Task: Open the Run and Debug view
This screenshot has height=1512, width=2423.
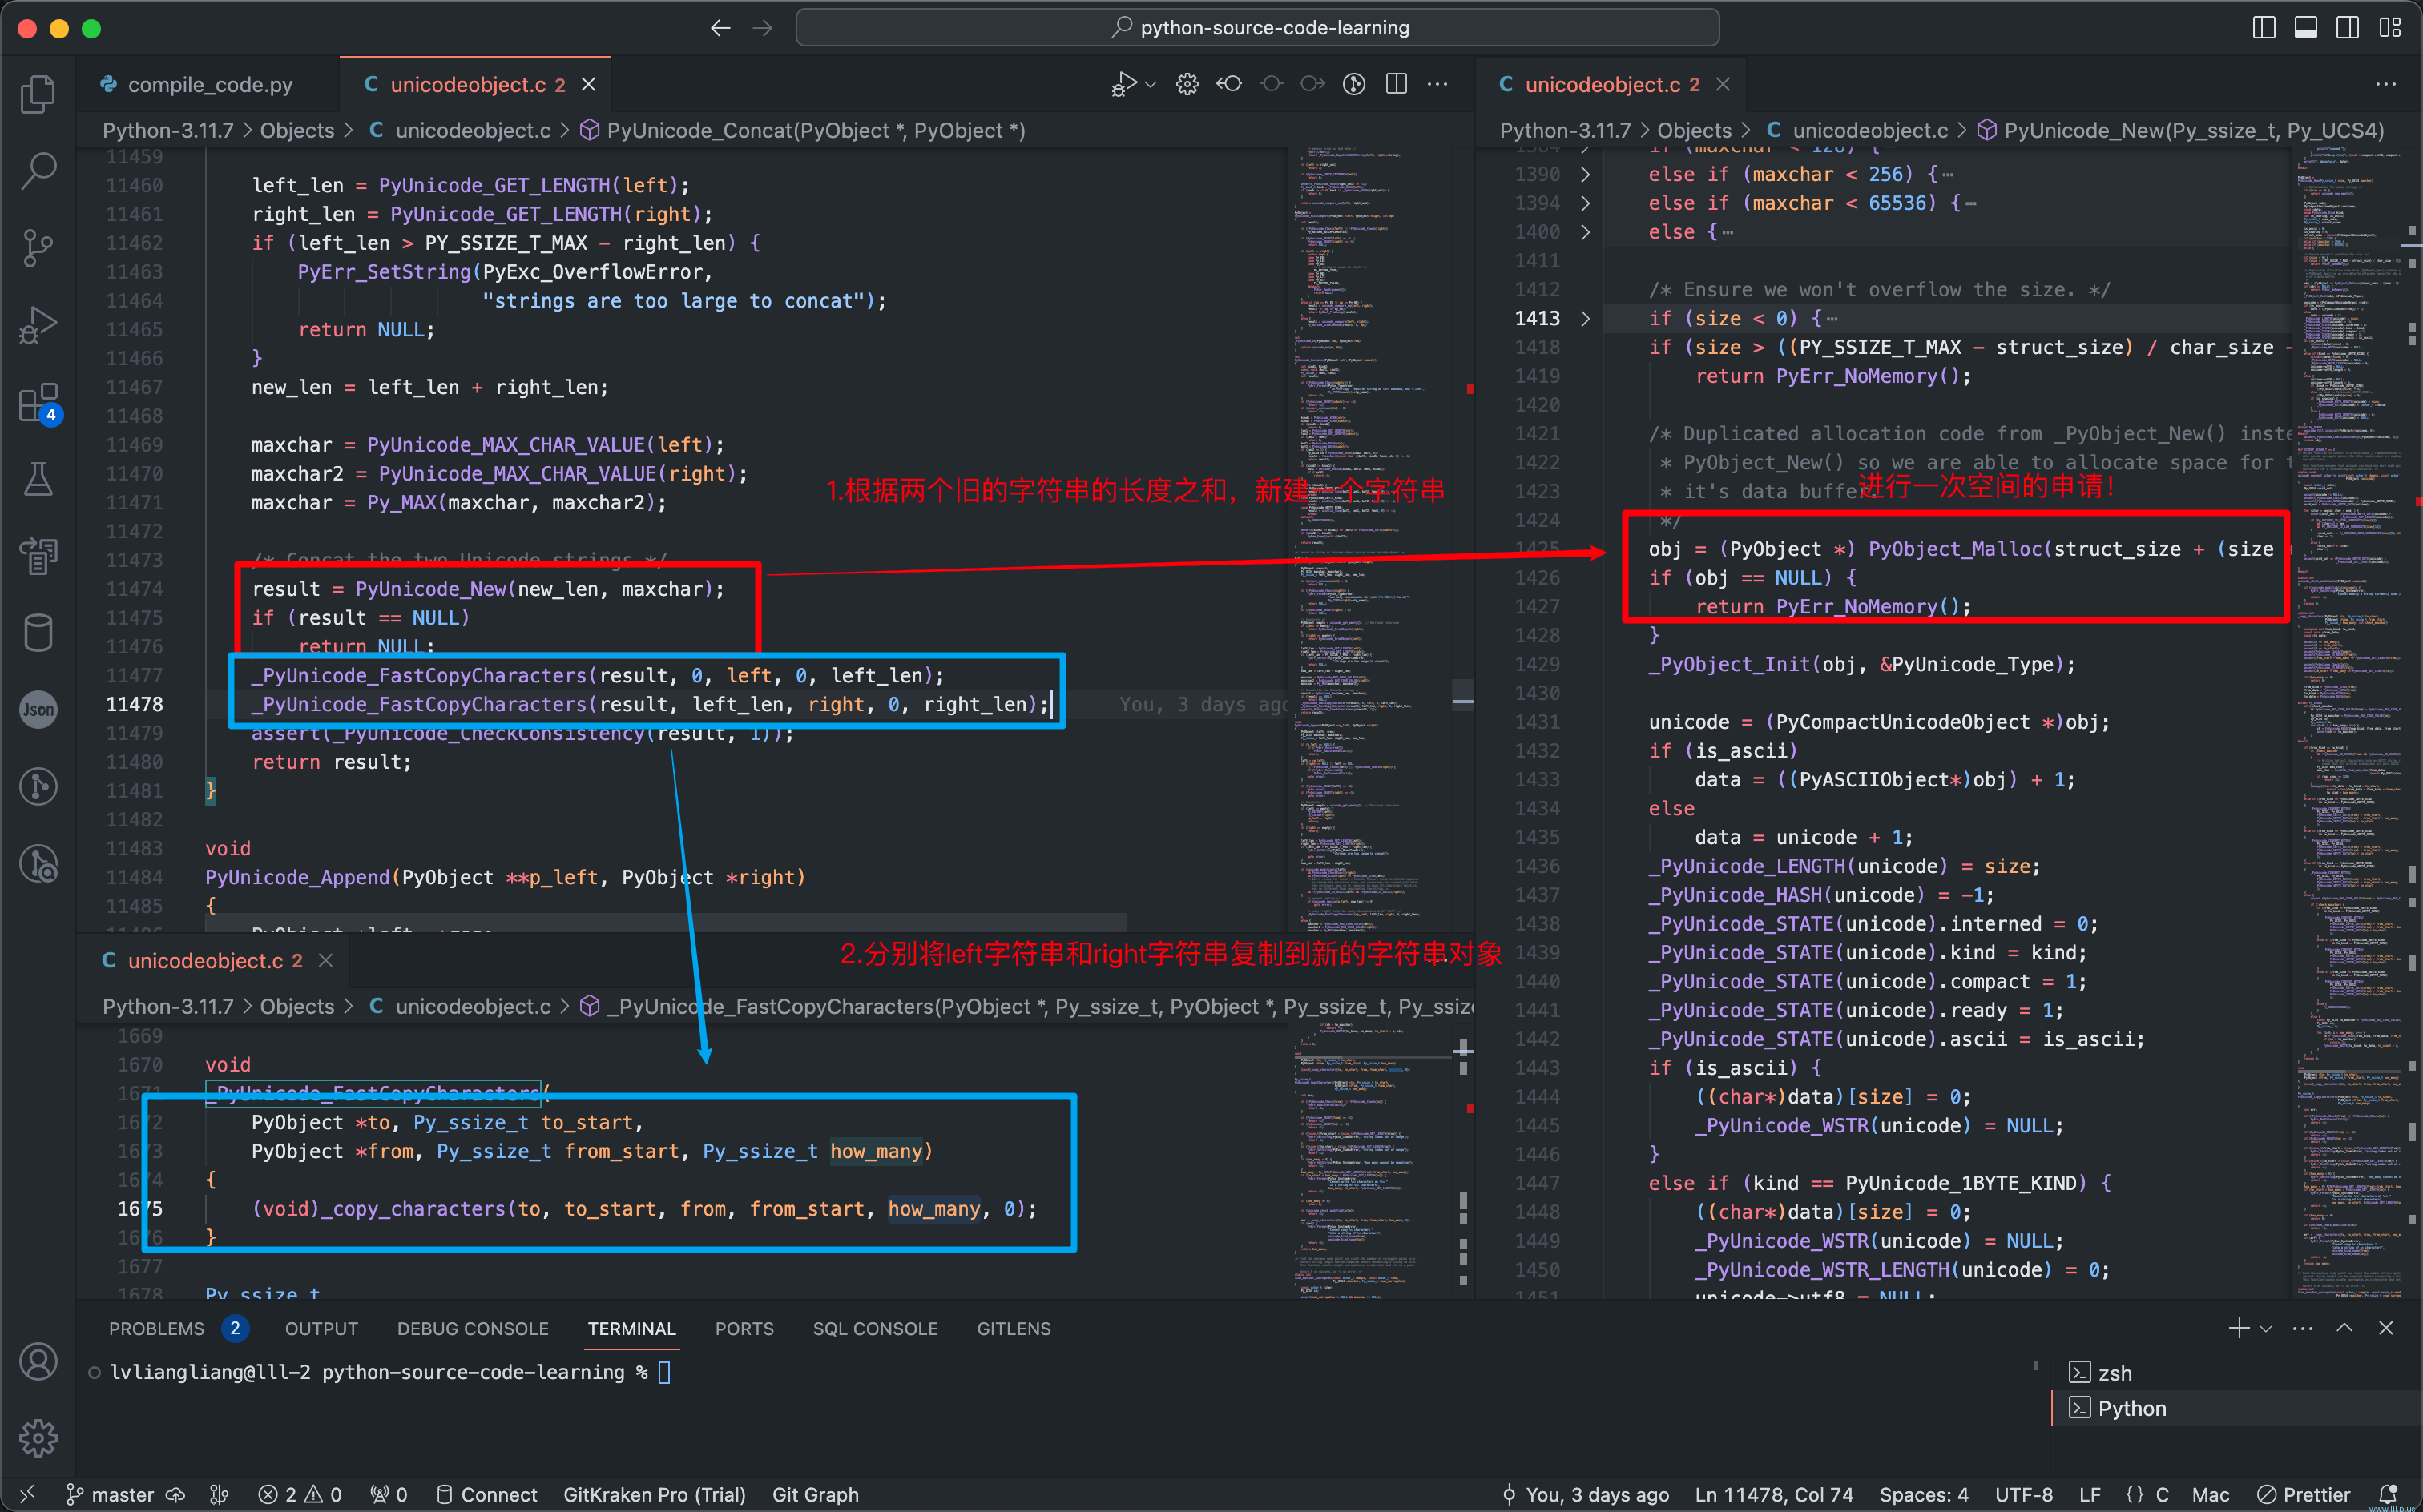Action: pyautogui.click(x=38, y=326)
